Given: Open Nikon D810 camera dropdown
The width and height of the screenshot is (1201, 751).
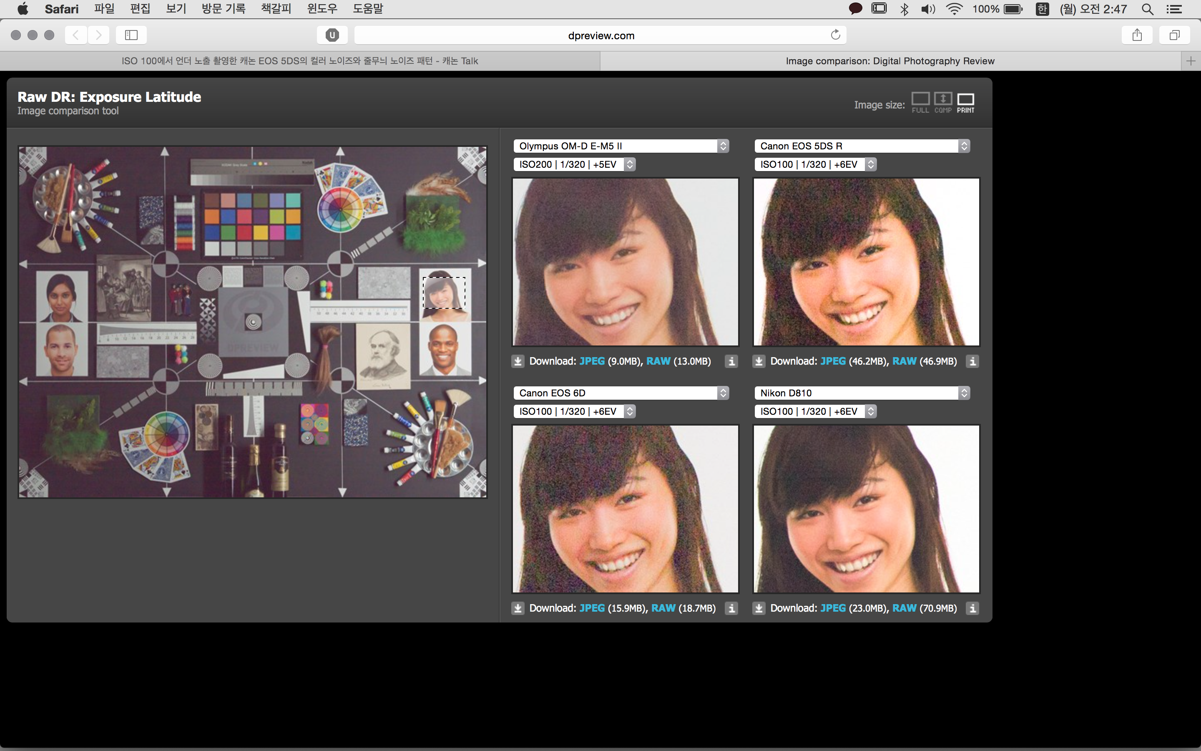Looking at the screenshot, I should [862, 393].
